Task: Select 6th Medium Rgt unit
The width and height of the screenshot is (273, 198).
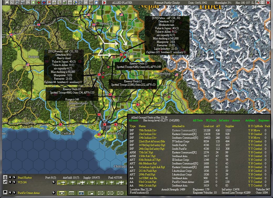Action: 148,163
